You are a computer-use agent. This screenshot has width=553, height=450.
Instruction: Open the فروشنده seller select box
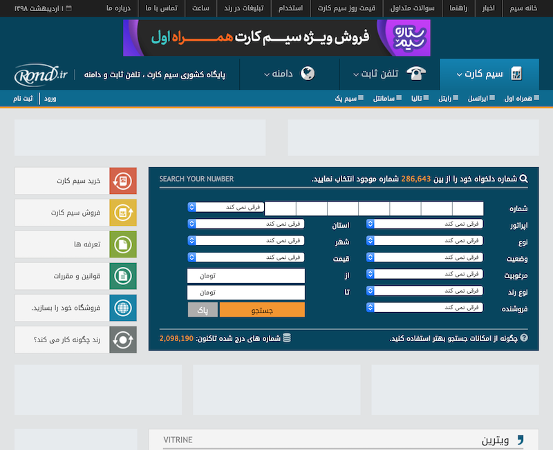(x=424, y=307)
